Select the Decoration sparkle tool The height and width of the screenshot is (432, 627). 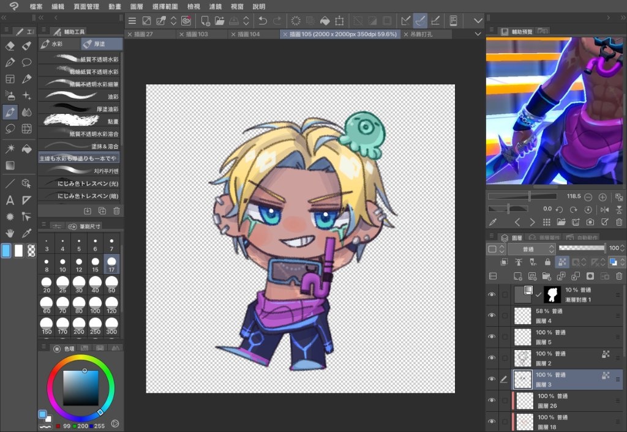point(26,95)
